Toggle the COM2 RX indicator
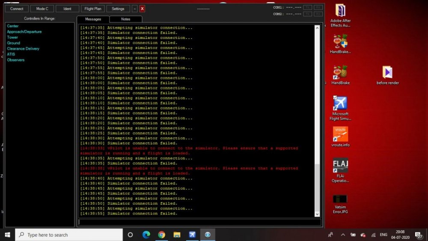Screen dimensions: 428x241 [x=318, y=14]
